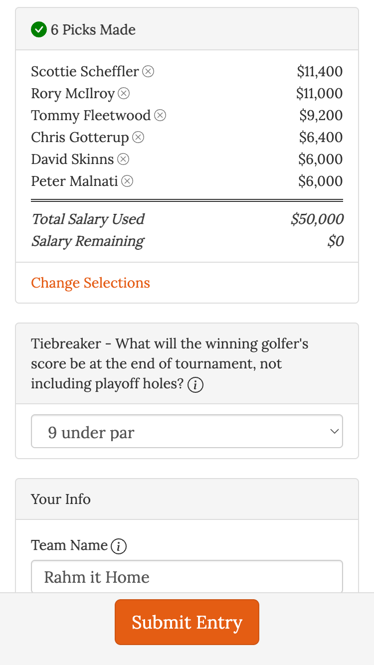Remove Scottie Scheffler from picks
This screenshot has height=665, width=374.
(x=148, y=72)
